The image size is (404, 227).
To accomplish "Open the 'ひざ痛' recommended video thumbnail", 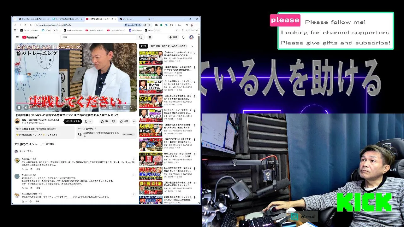I will (x=151, y=101).
